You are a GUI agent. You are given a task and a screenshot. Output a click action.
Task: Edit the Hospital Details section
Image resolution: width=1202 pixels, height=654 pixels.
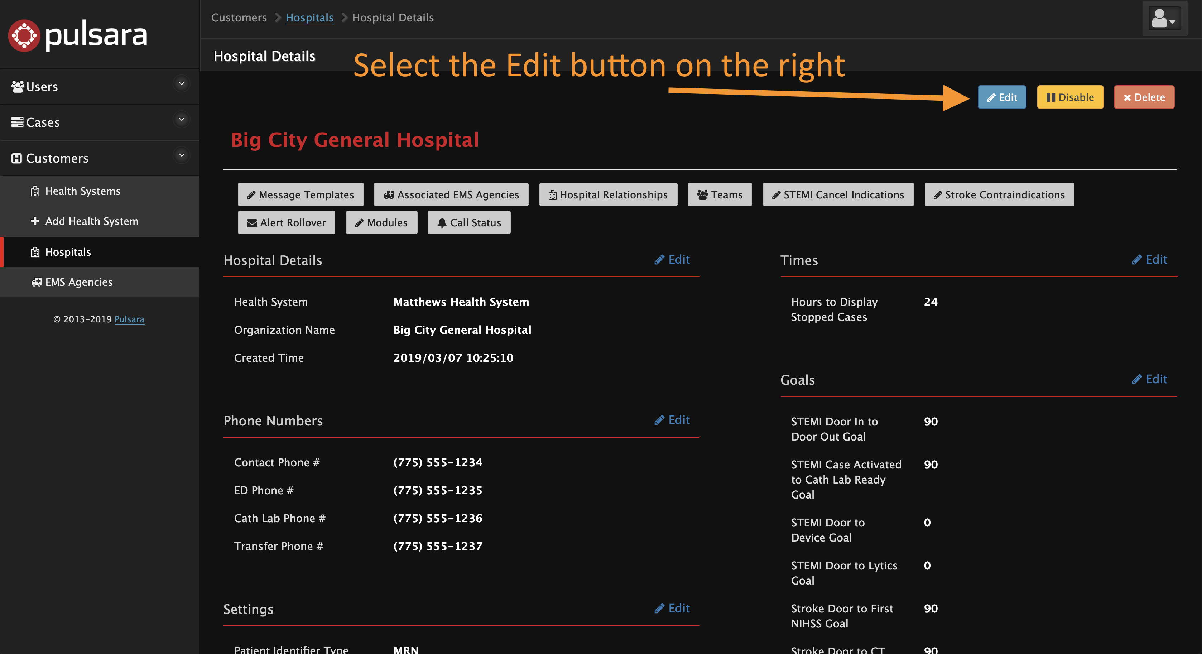[x=672, y=259]
